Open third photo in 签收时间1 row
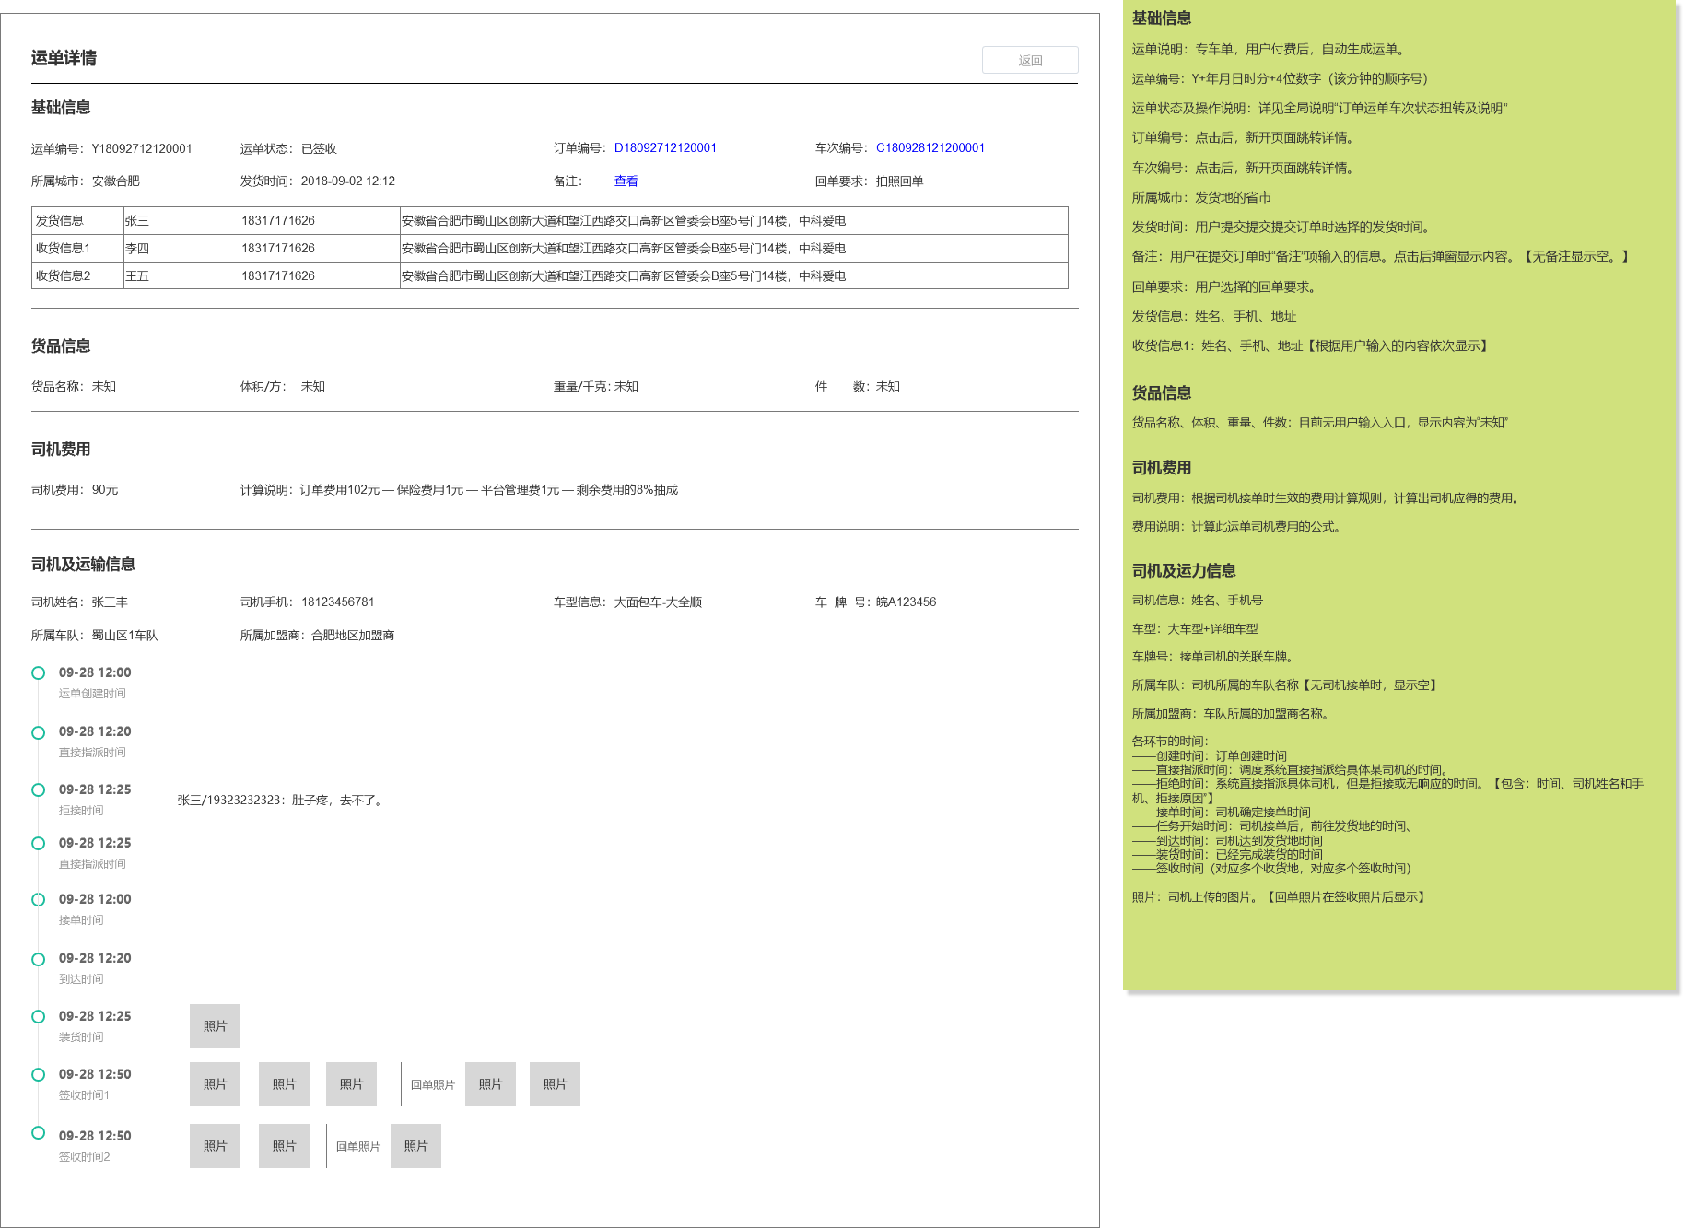Viewport: 1685px width, 1228px height. 351,1084
